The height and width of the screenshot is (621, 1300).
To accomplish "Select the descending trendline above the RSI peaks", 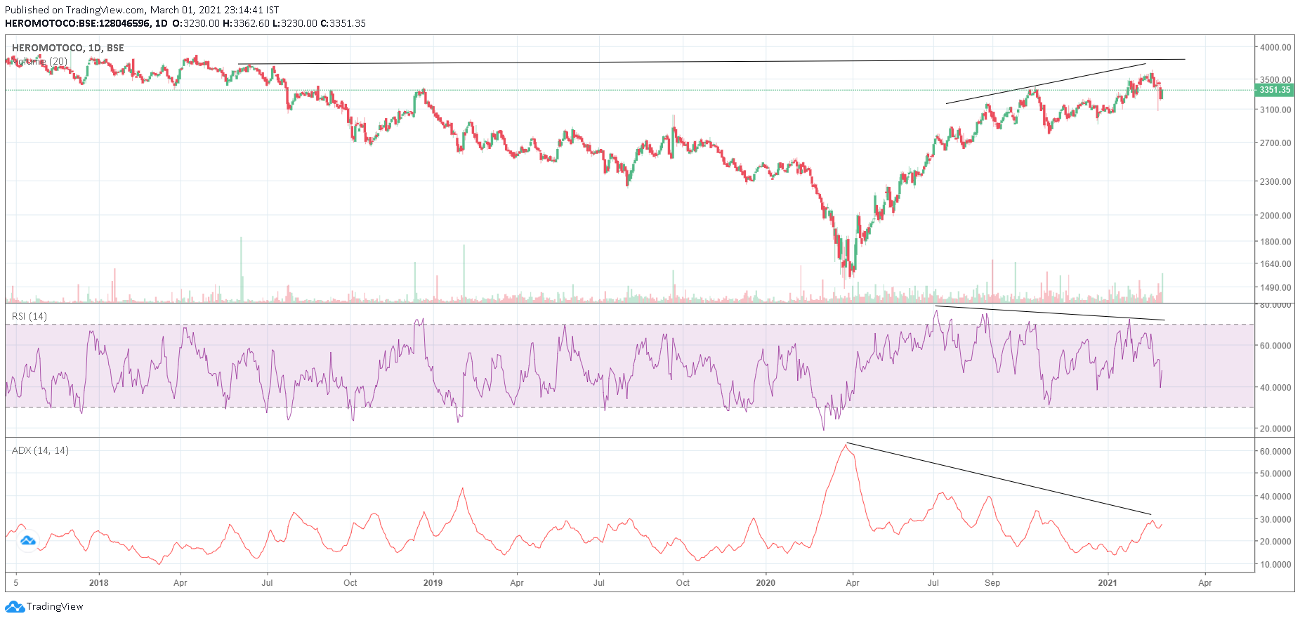I will (x=1050, y=313).
